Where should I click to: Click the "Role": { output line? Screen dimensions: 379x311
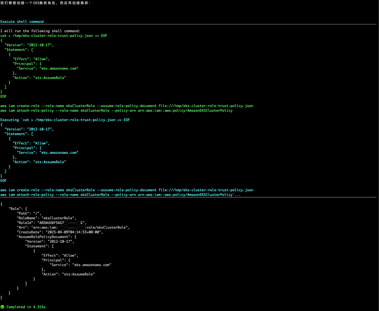[18, 209]
